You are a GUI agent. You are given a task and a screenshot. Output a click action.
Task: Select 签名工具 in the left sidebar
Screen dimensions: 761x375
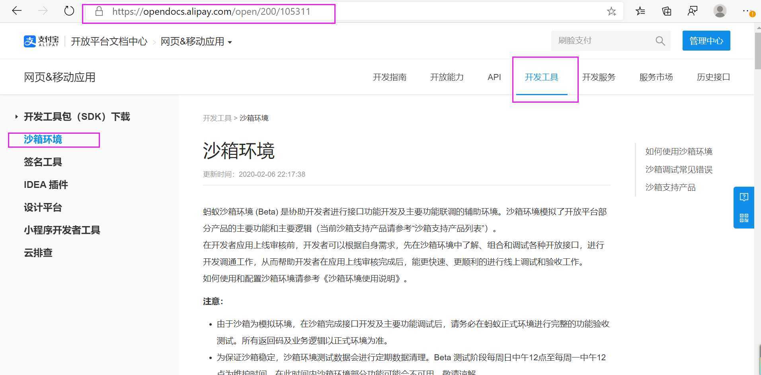(x=43, y=162)
